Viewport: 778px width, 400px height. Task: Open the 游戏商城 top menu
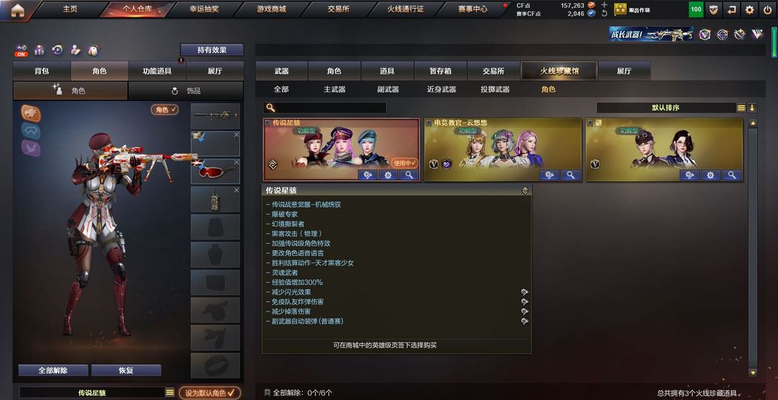272,9
